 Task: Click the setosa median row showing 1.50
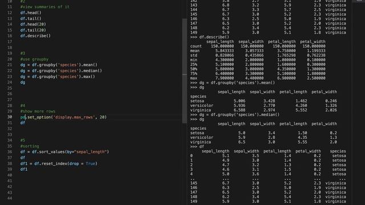click(x=263, y=133)
